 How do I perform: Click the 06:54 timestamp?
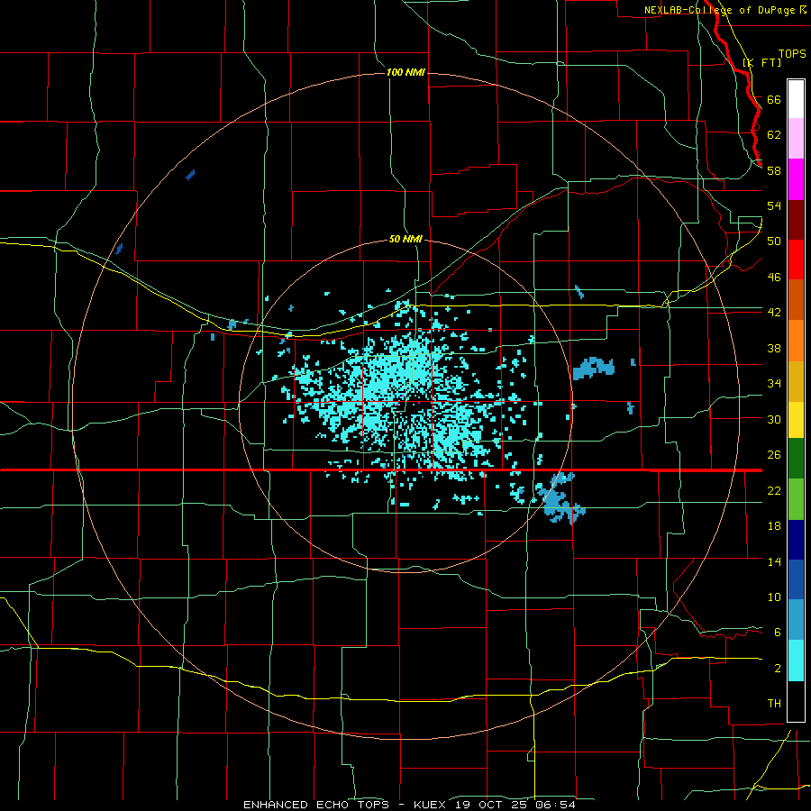point(557,805)
